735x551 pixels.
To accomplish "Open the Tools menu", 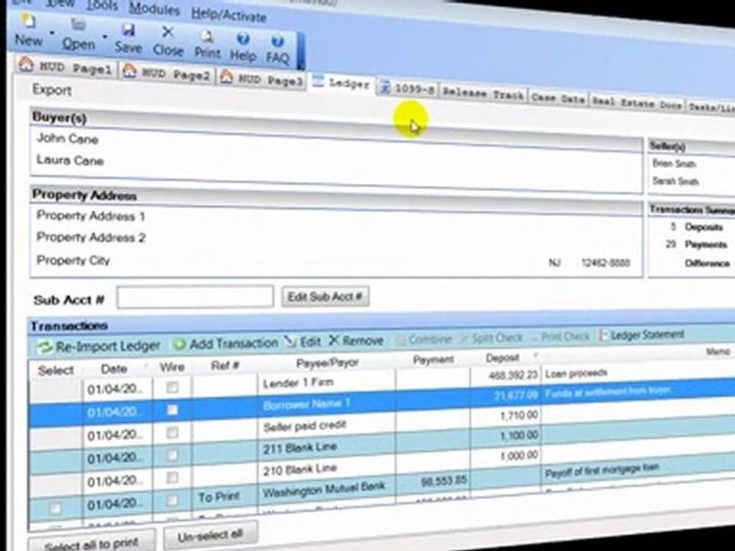I will coord(102,5).
